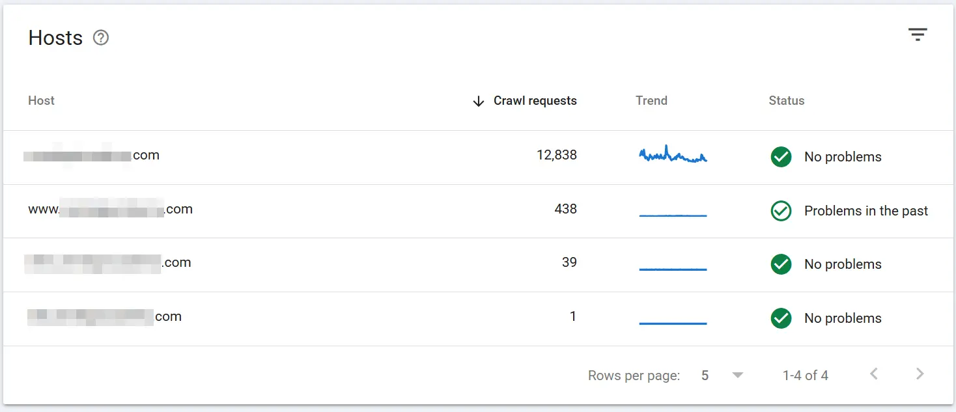Expand the Rows per page dropdown showing 5
Screen dimensions: 956x412
(x=722, y=376)
